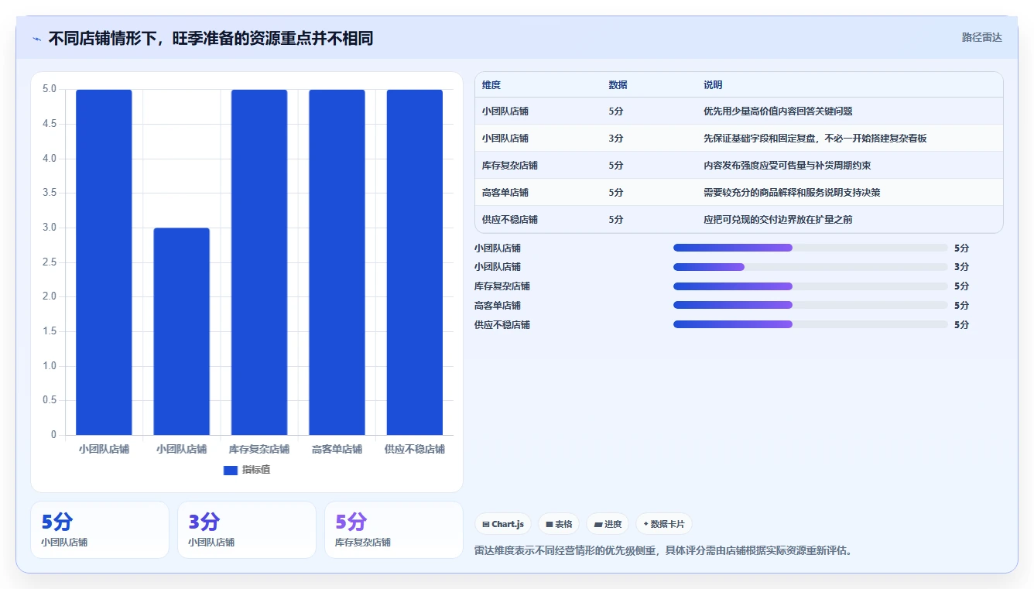
Task: Click table cell 优先用少量高价值内容回答关键问题
Action: pyautogui.click(x=778, y=111)
